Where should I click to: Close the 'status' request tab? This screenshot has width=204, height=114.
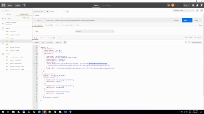(64, 11)
